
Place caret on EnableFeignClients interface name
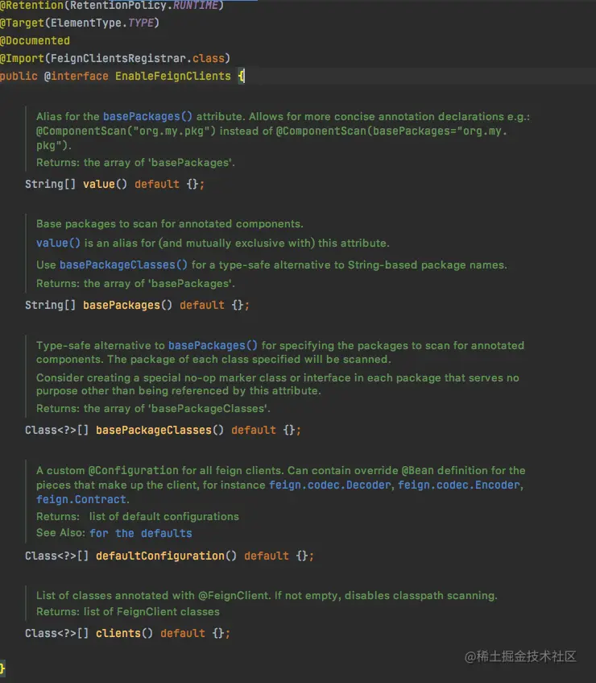[x=172, y=77]
